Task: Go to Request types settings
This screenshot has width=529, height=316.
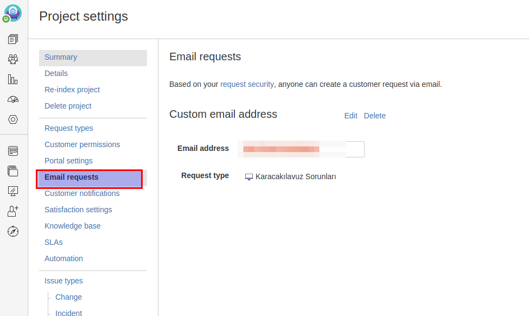Action: pyautogui.click(x=68, y=128)
